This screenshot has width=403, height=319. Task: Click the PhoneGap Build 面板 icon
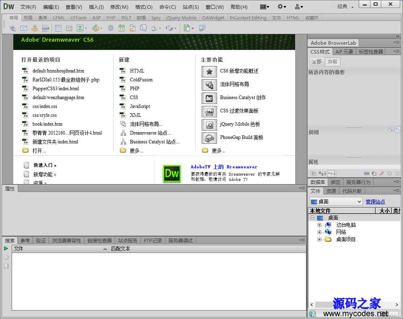pos(209,138)
